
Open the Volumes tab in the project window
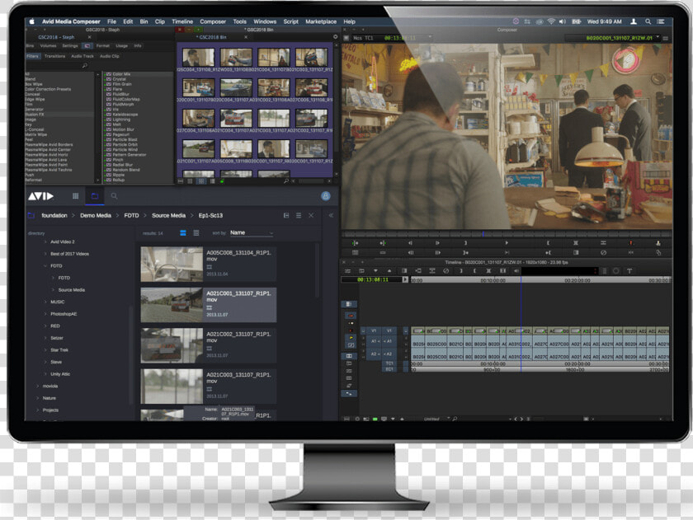coord(48,45)
